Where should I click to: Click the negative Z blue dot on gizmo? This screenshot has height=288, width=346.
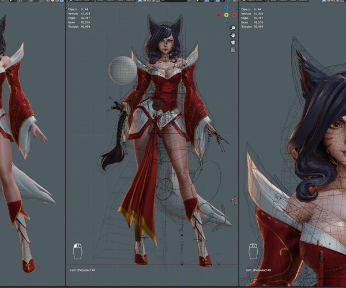pos(226,22)
